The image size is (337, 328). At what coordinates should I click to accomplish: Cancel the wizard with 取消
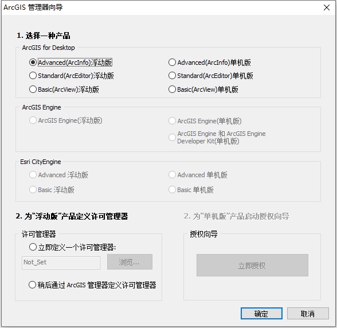[308, 314]
